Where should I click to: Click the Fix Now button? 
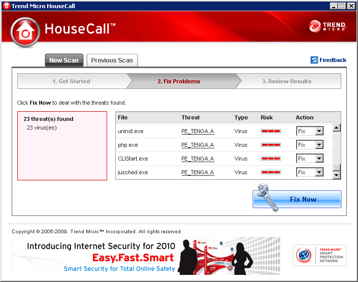click(x=297, y=199)
